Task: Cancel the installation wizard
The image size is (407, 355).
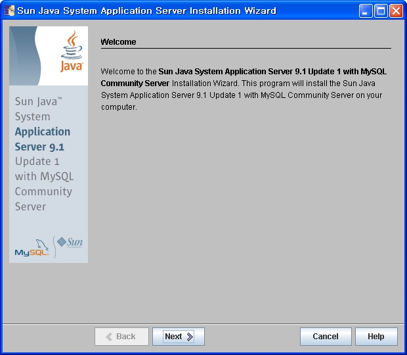Action: (x=326, y=337)
